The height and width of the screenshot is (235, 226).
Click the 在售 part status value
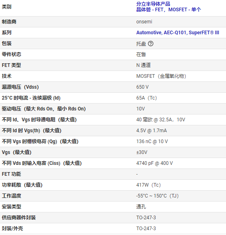(x=141, y=54)
